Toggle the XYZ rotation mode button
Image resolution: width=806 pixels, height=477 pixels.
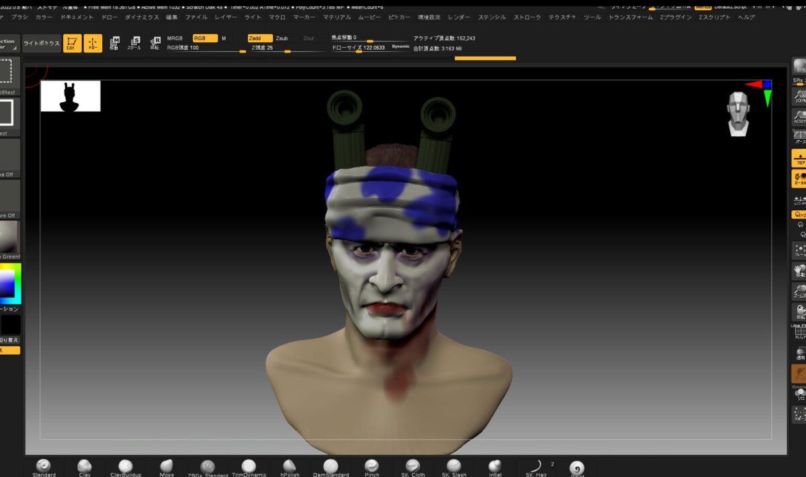click(x=799, y=215)
